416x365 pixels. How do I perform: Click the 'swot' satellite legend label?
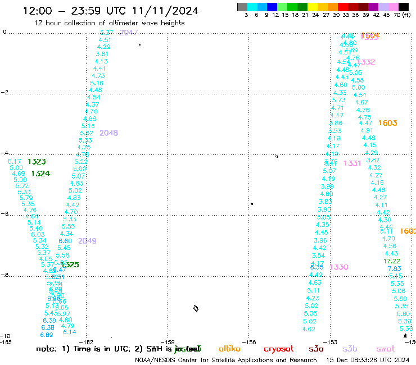tap(386, 349)
